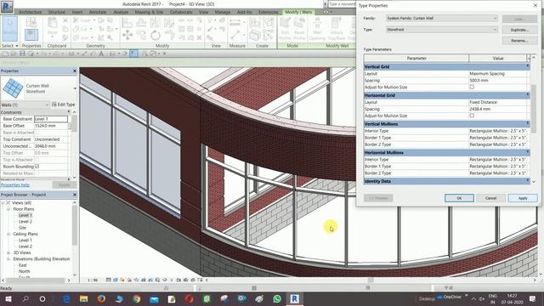Viewport: 544px width, 306px height.
Task: Click the highlighted Thin Lines quick access icon
Action: pos(133,54)
